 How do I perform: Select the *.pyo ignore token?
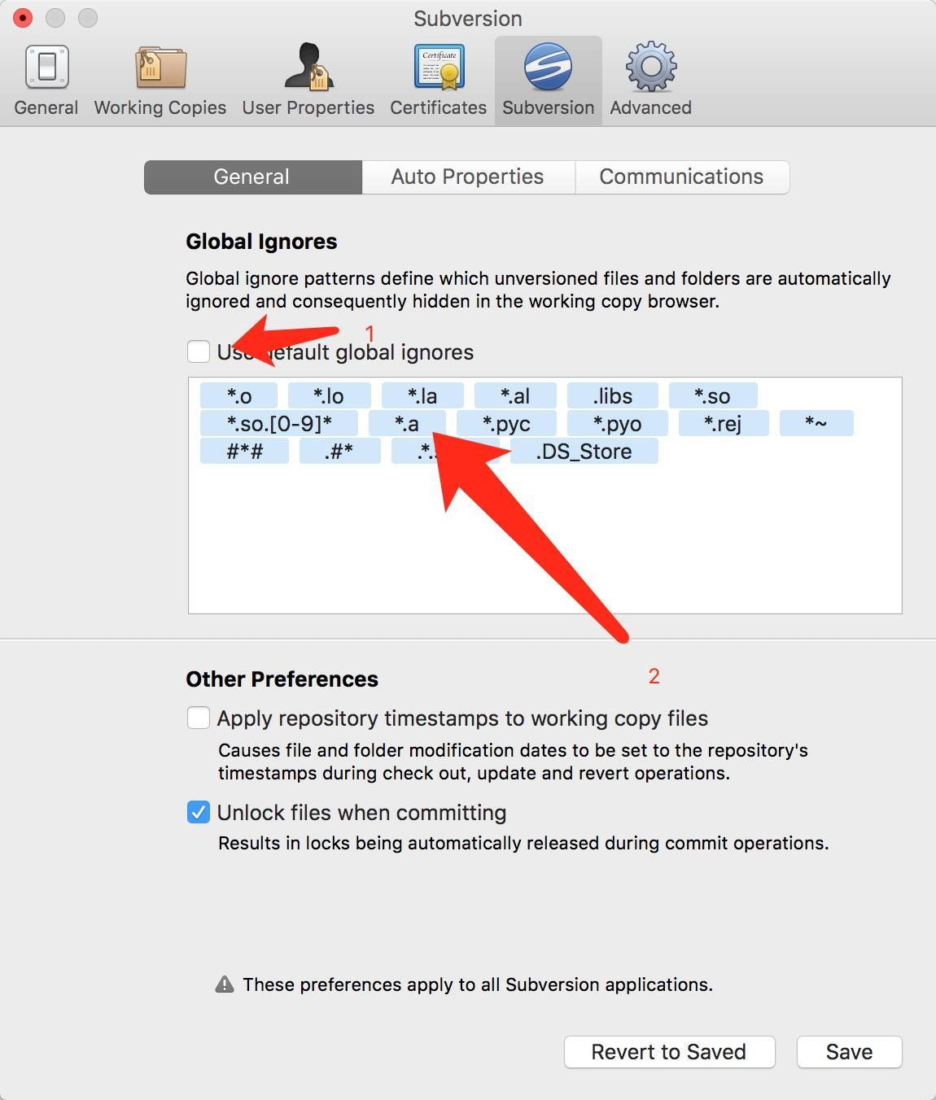coord(618,423)
